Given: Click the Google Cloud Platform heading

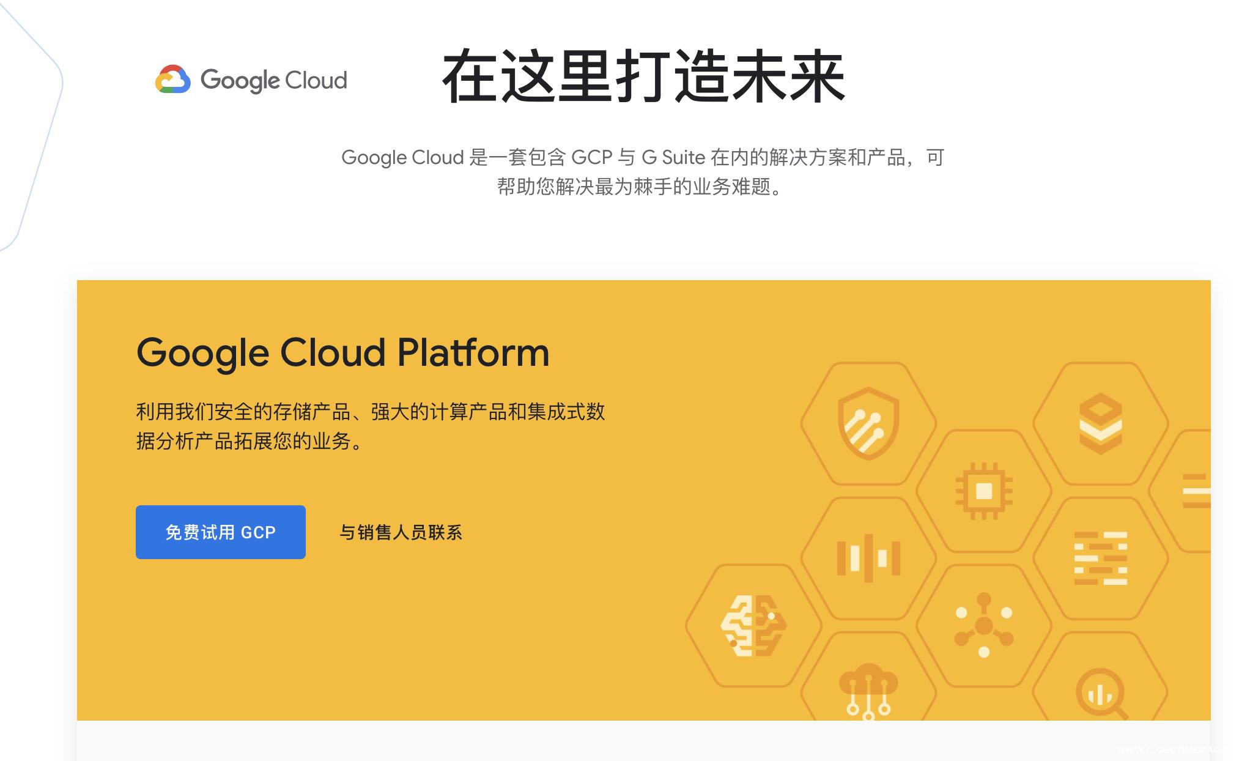Looking at the screenshot, I should pos(343,353).
